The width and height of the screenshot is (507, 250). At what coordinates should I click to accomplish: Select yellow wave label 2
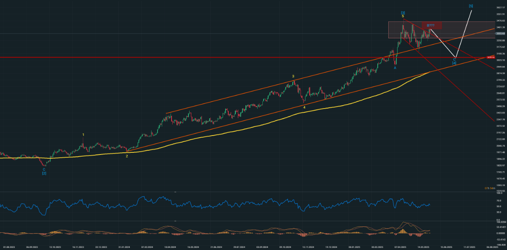pyautogui.click(x=127, y=156)
